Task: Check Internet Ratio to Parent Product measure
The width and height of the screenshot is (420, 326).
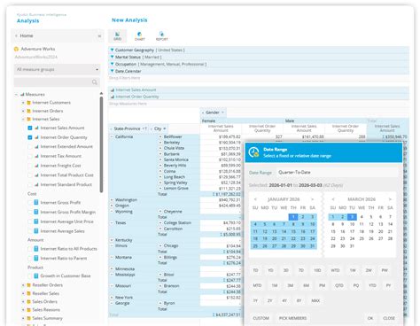Action: [30, 258]
